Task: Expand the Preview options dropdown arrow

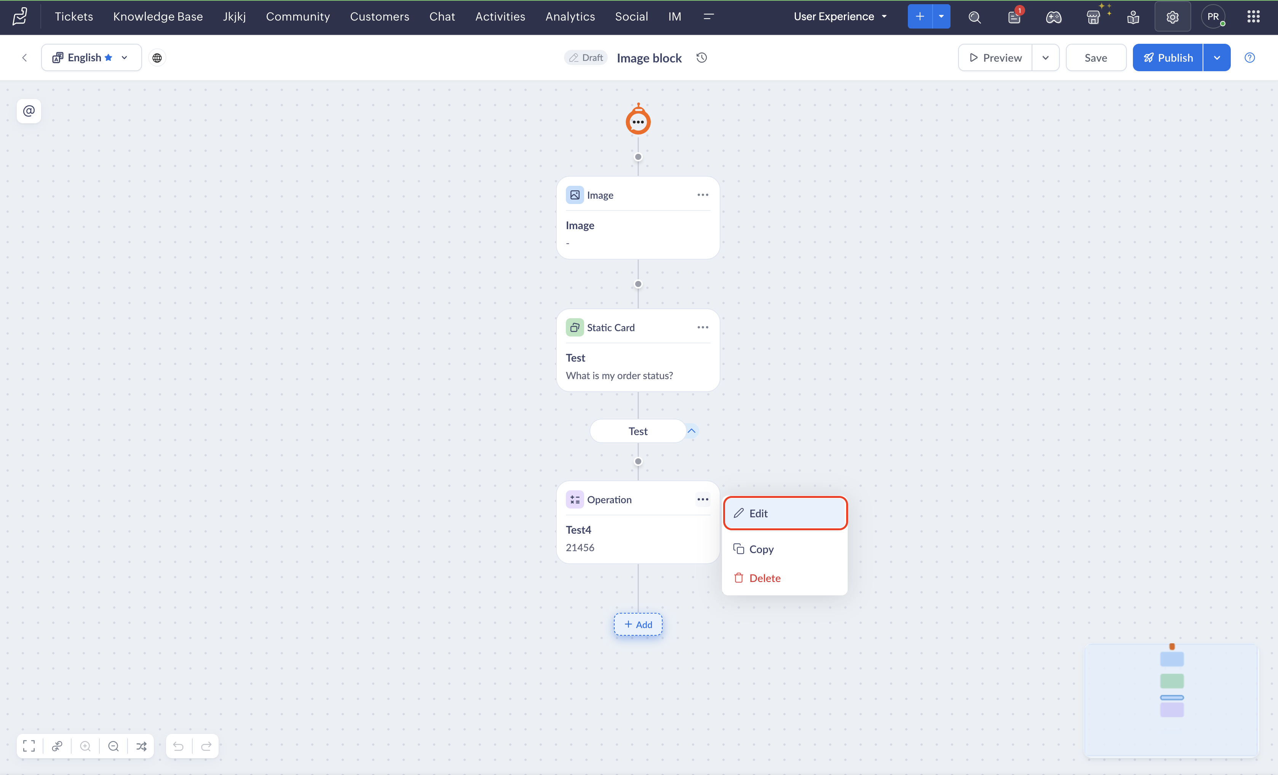Action: pyautogui.click(x=1046, y=57)
